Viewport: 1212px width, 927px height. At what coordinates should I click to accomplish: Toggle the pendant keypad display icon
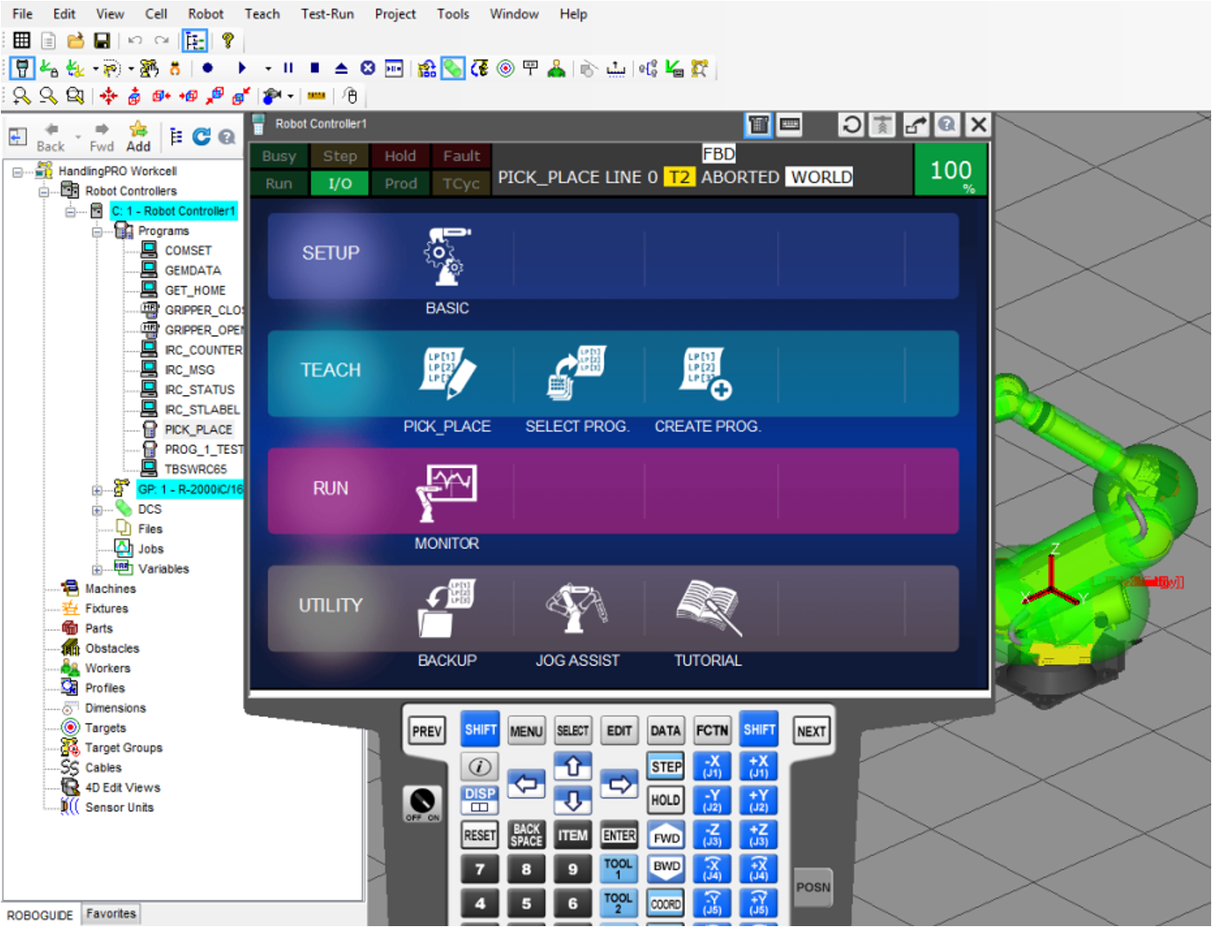(759, 124)
